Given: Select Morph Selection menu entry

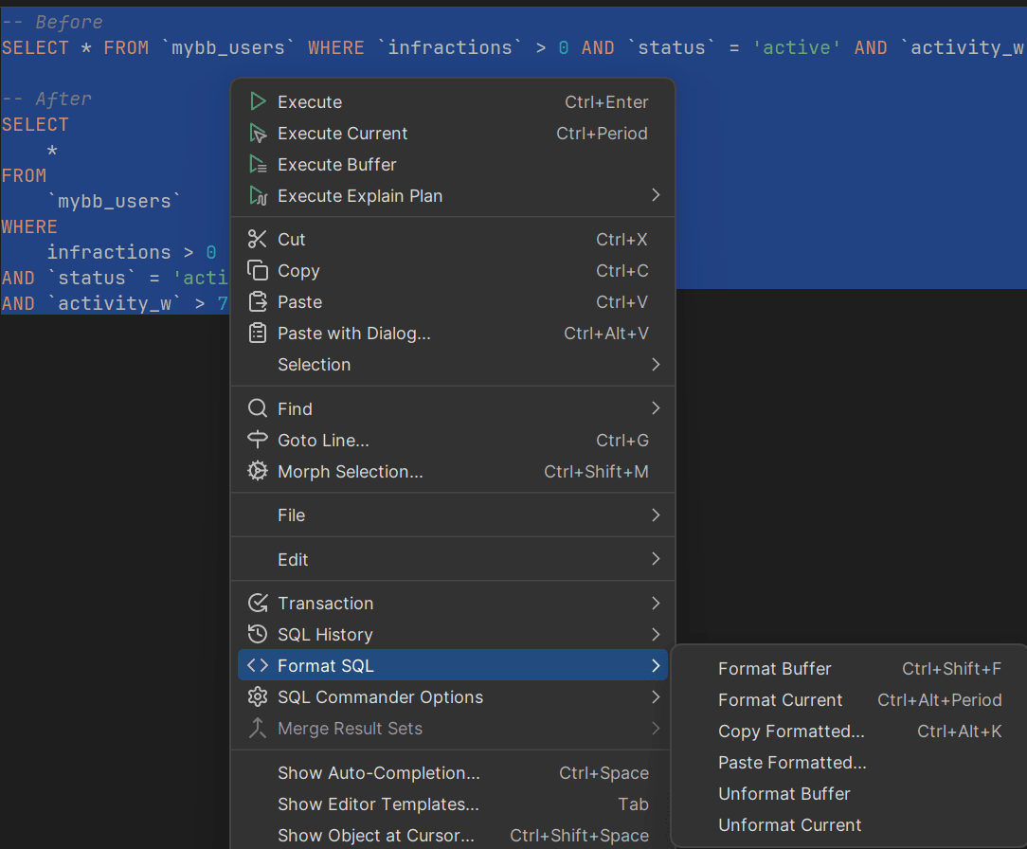Looking at the screenshot, I should [x=453, y=471].
